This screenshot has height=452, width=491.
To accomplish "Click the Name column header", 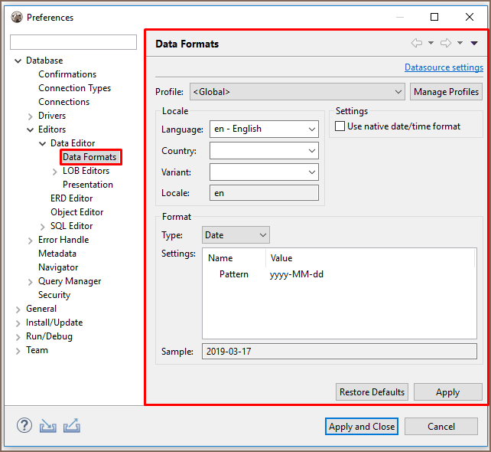I will 234,258.
